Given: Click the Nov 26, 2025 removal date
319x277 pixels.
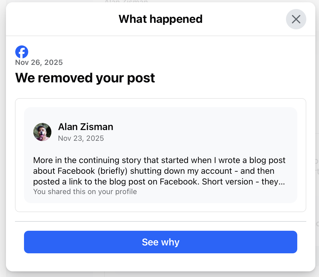Looking at the screenshot, I should coord(39,62).
